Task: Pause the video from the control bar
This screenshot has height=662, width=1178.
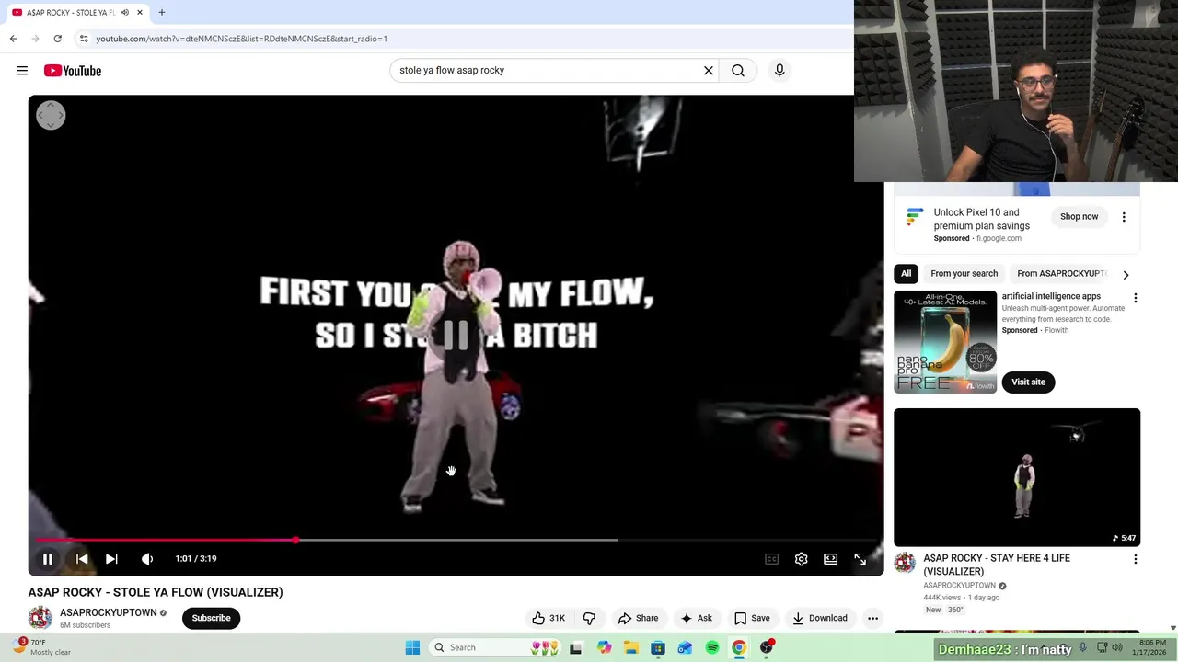Action: point(48,559)
